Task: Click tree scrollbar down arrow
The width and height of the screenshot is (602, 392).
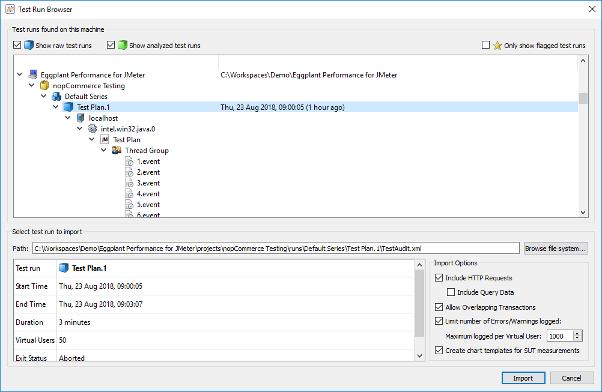Action: click(583, 213)
